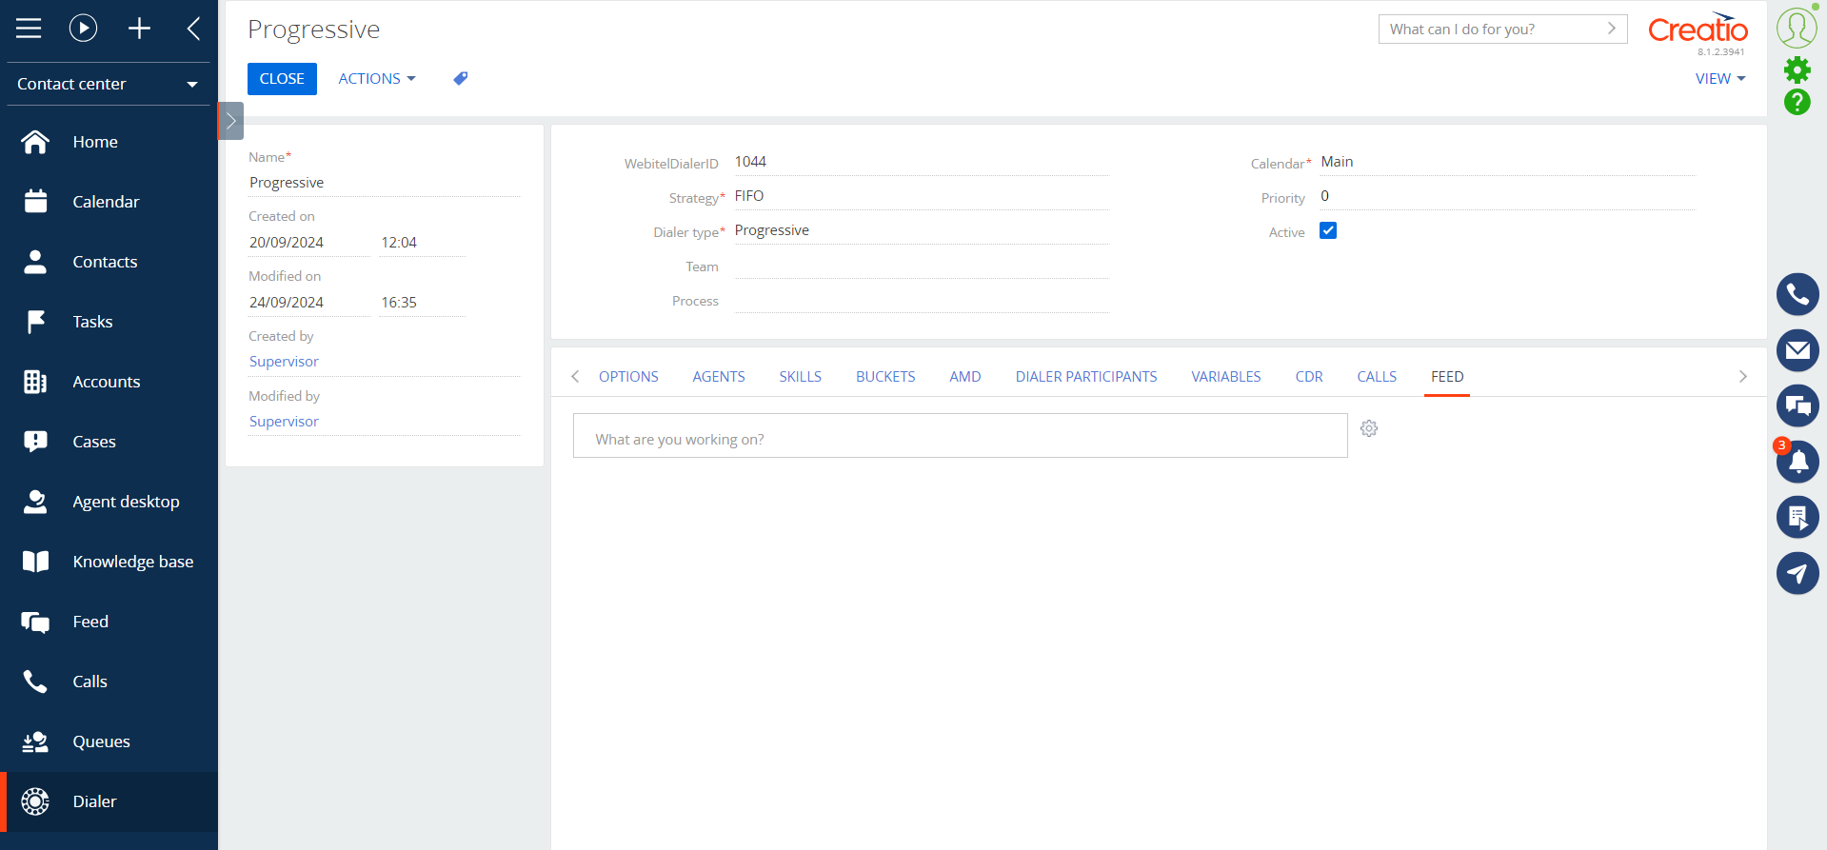
Task: Go to the Contacts section
Action: (x=109, y=262)
